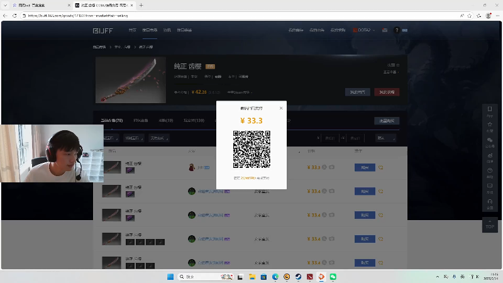The width and height of the screenshot is (503, 283).
Task: Click the gray-blue action button near item header
Action: (x=357, y=92)
